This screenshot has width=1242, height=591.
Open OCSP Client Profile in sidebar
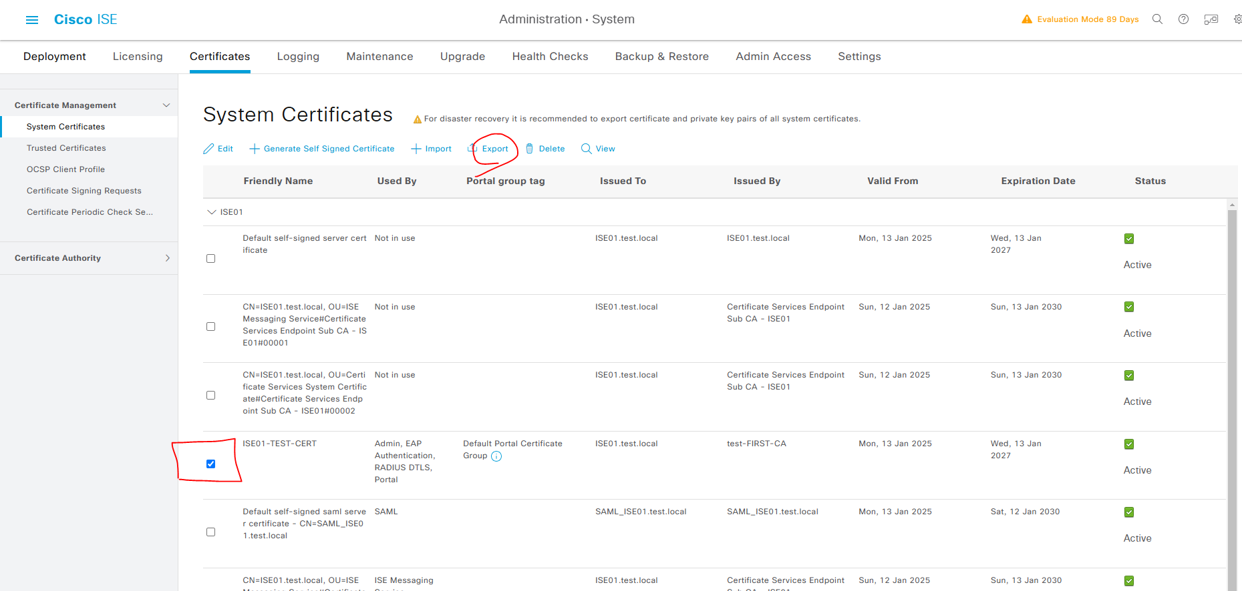(x=65, y=169)
